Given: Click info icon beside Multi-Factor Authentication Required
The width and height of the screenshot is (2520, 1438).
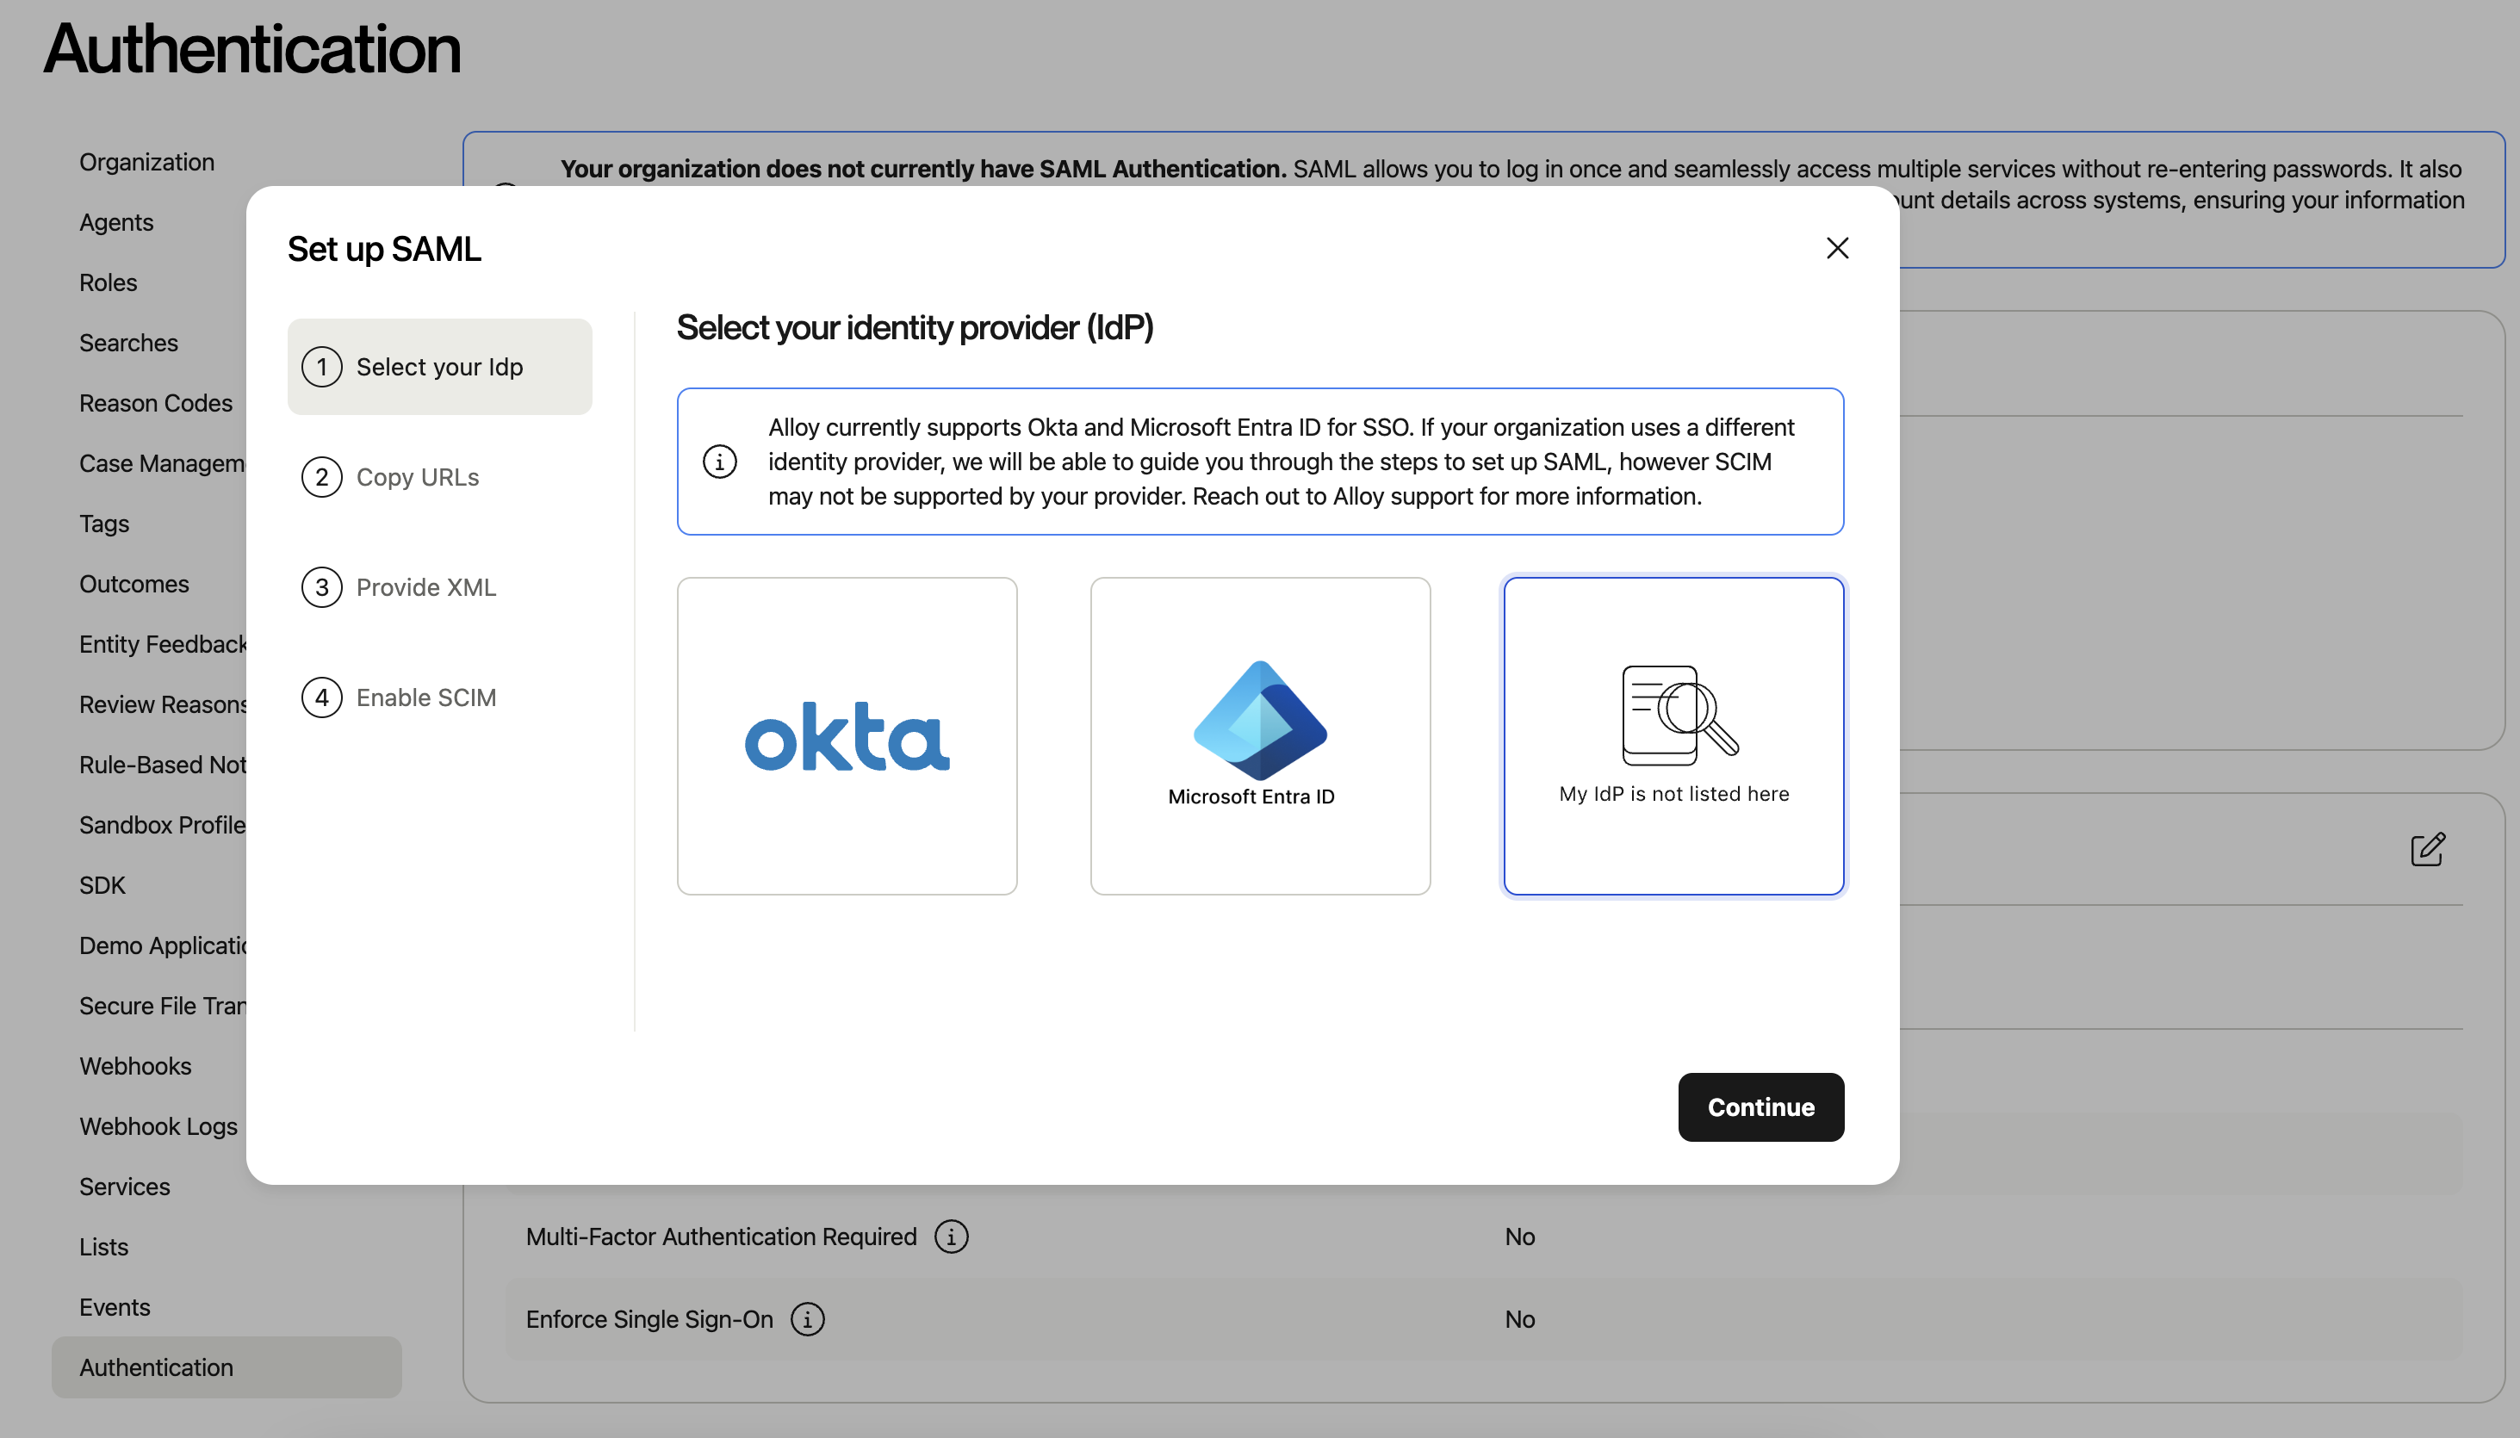Looking at the screenshot, I should 952,1237.
